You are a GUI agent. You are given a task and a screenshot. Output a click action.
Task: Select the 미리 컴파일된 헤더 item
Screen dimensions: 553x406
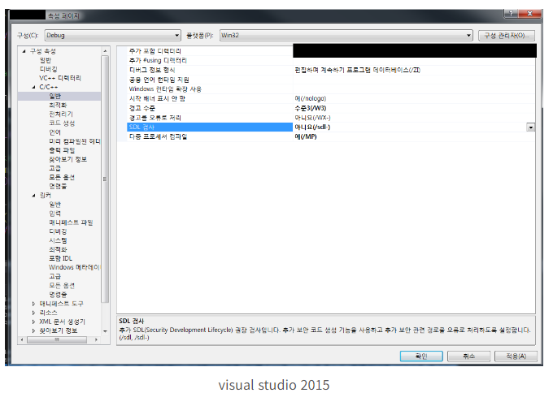(x=75, y=141)
